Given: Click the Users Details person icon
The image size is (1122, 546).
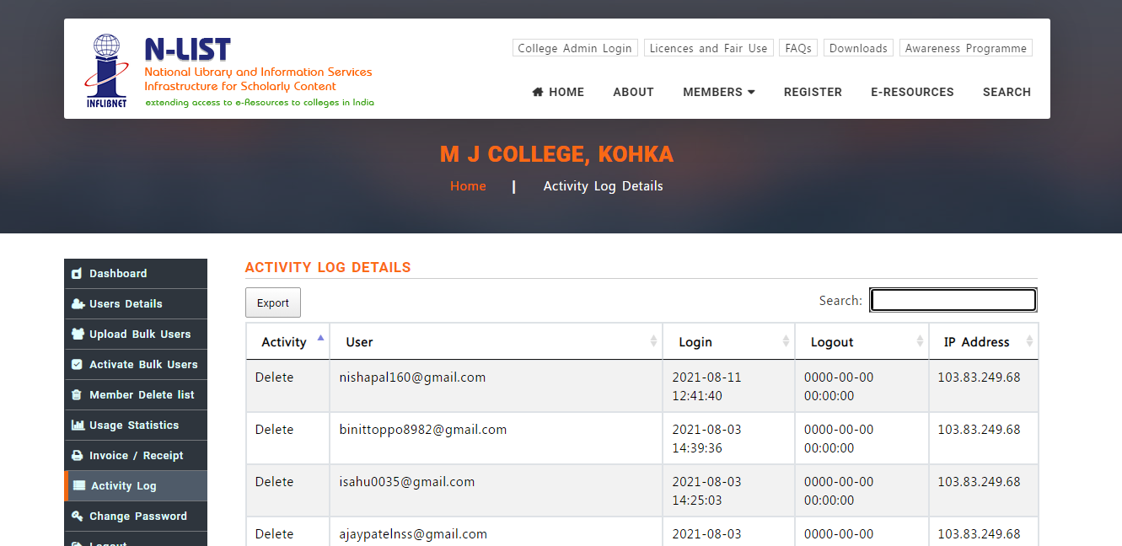Looking at the screenshot, I should pos(78,304).
